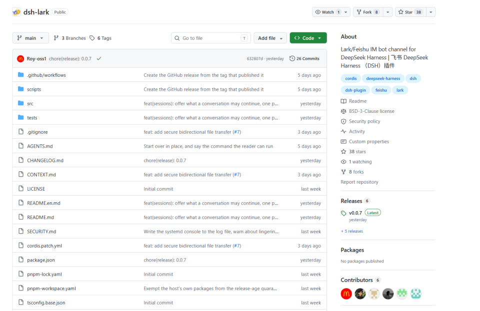480x311 pixels.
Task: Open the pnpm-workspace.yaml file
Action: pos(51,289)
